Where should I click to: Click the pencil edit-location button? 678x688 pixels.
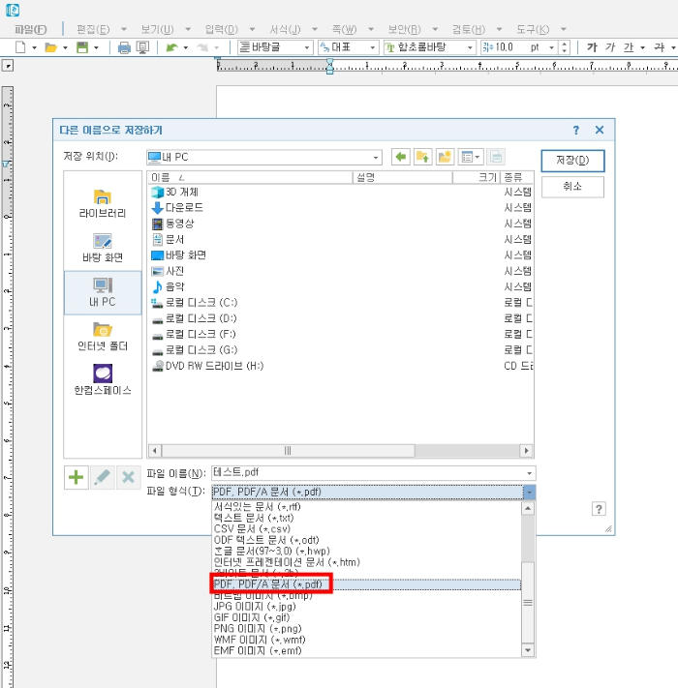pos(103,477)
